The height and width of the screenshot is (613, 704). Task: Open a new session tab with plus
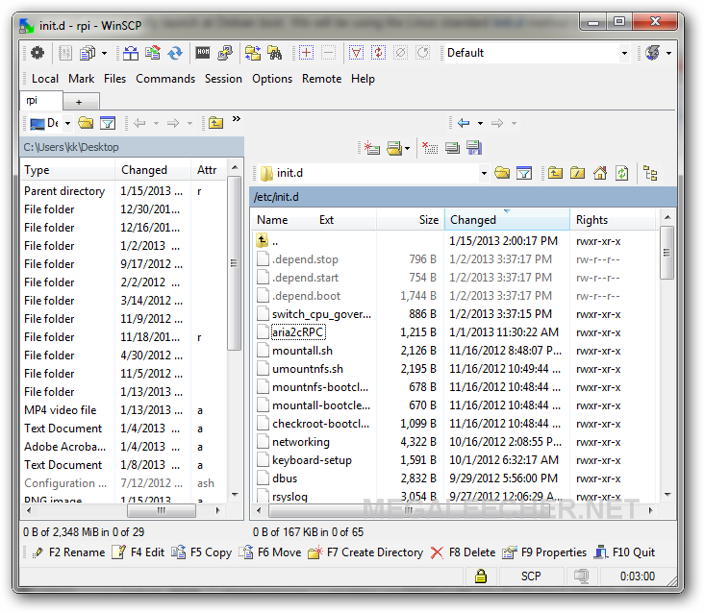pyautogui.click(x=81, y=102)
